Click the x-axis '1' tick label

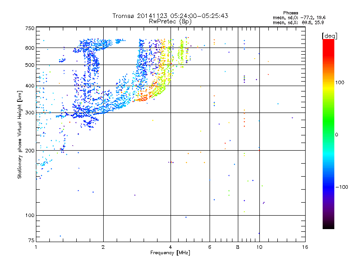[x=36, y=247]
